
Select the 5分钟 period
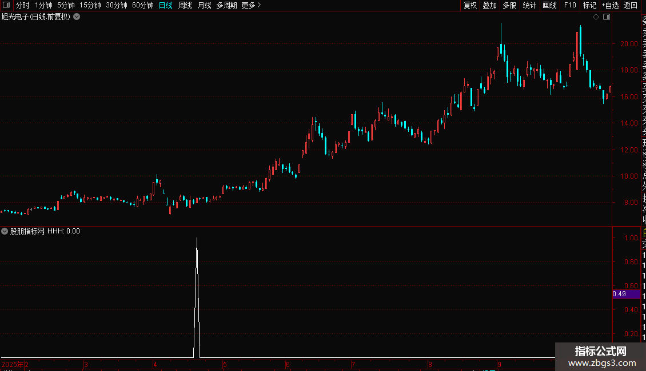pos(66,5)
